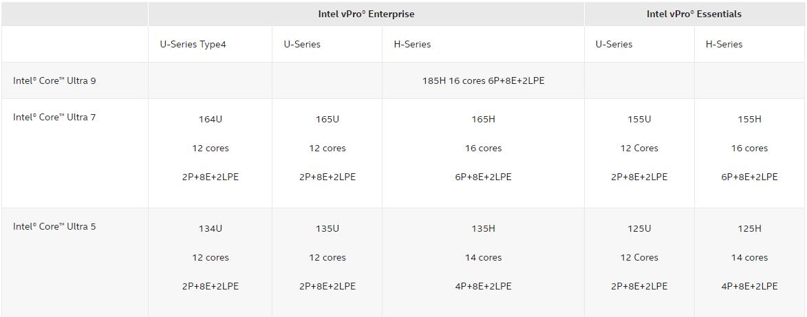Click the Intel vPro Essentials header
The height and width of the screenshot is (317, 807).
pyautogui.click(x=693, y=14)
